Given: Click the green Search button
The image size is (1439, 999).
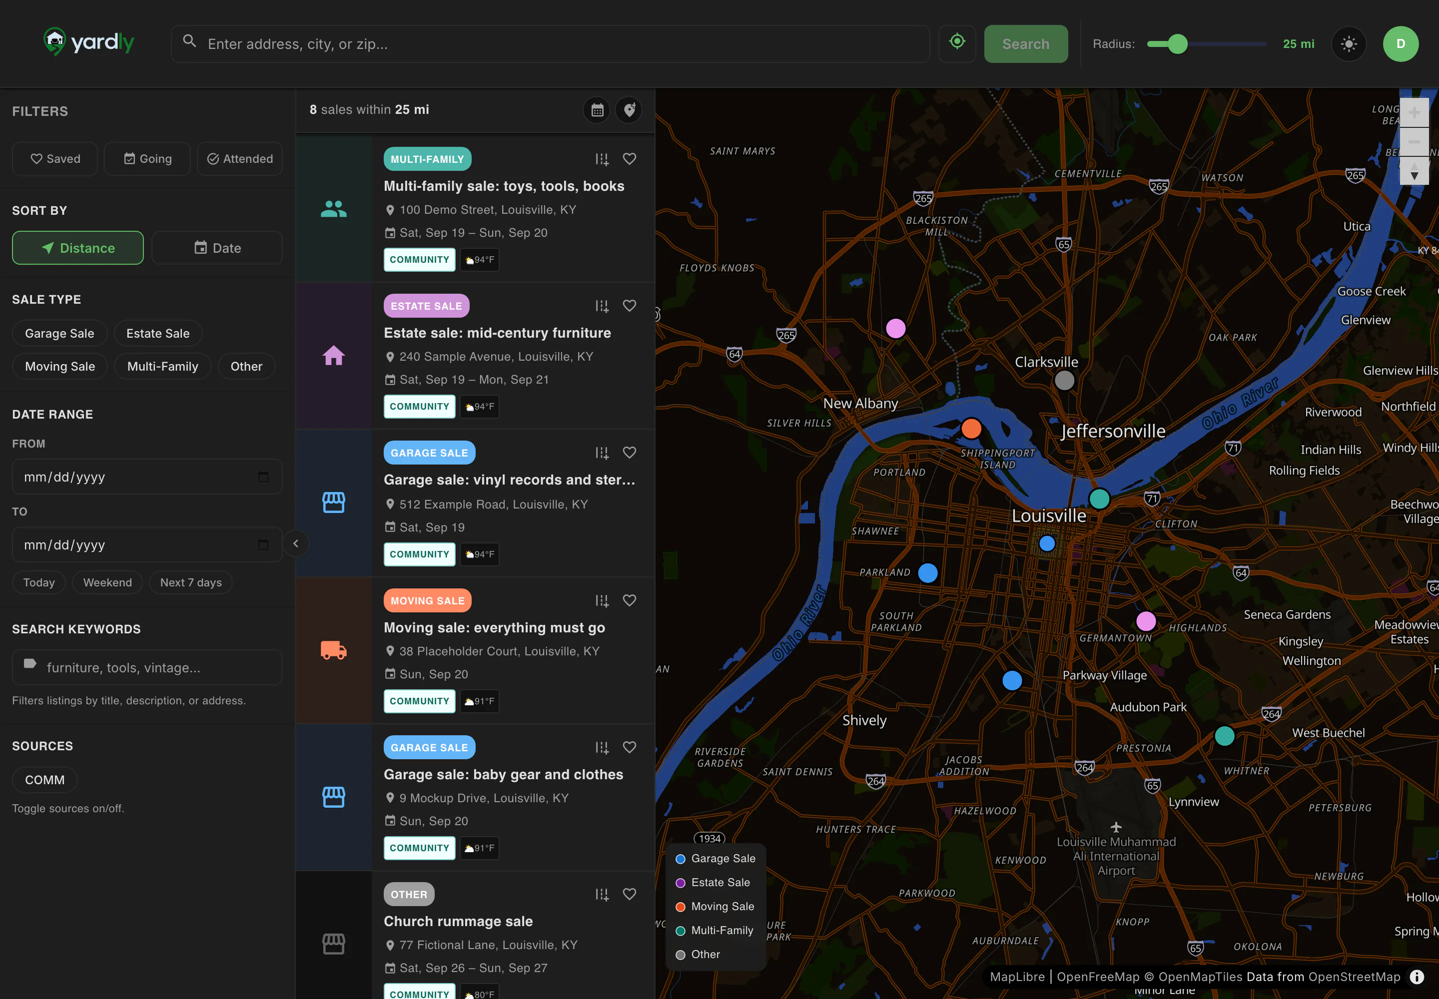Looking at the screenshot, I should tap(1026, 44).
